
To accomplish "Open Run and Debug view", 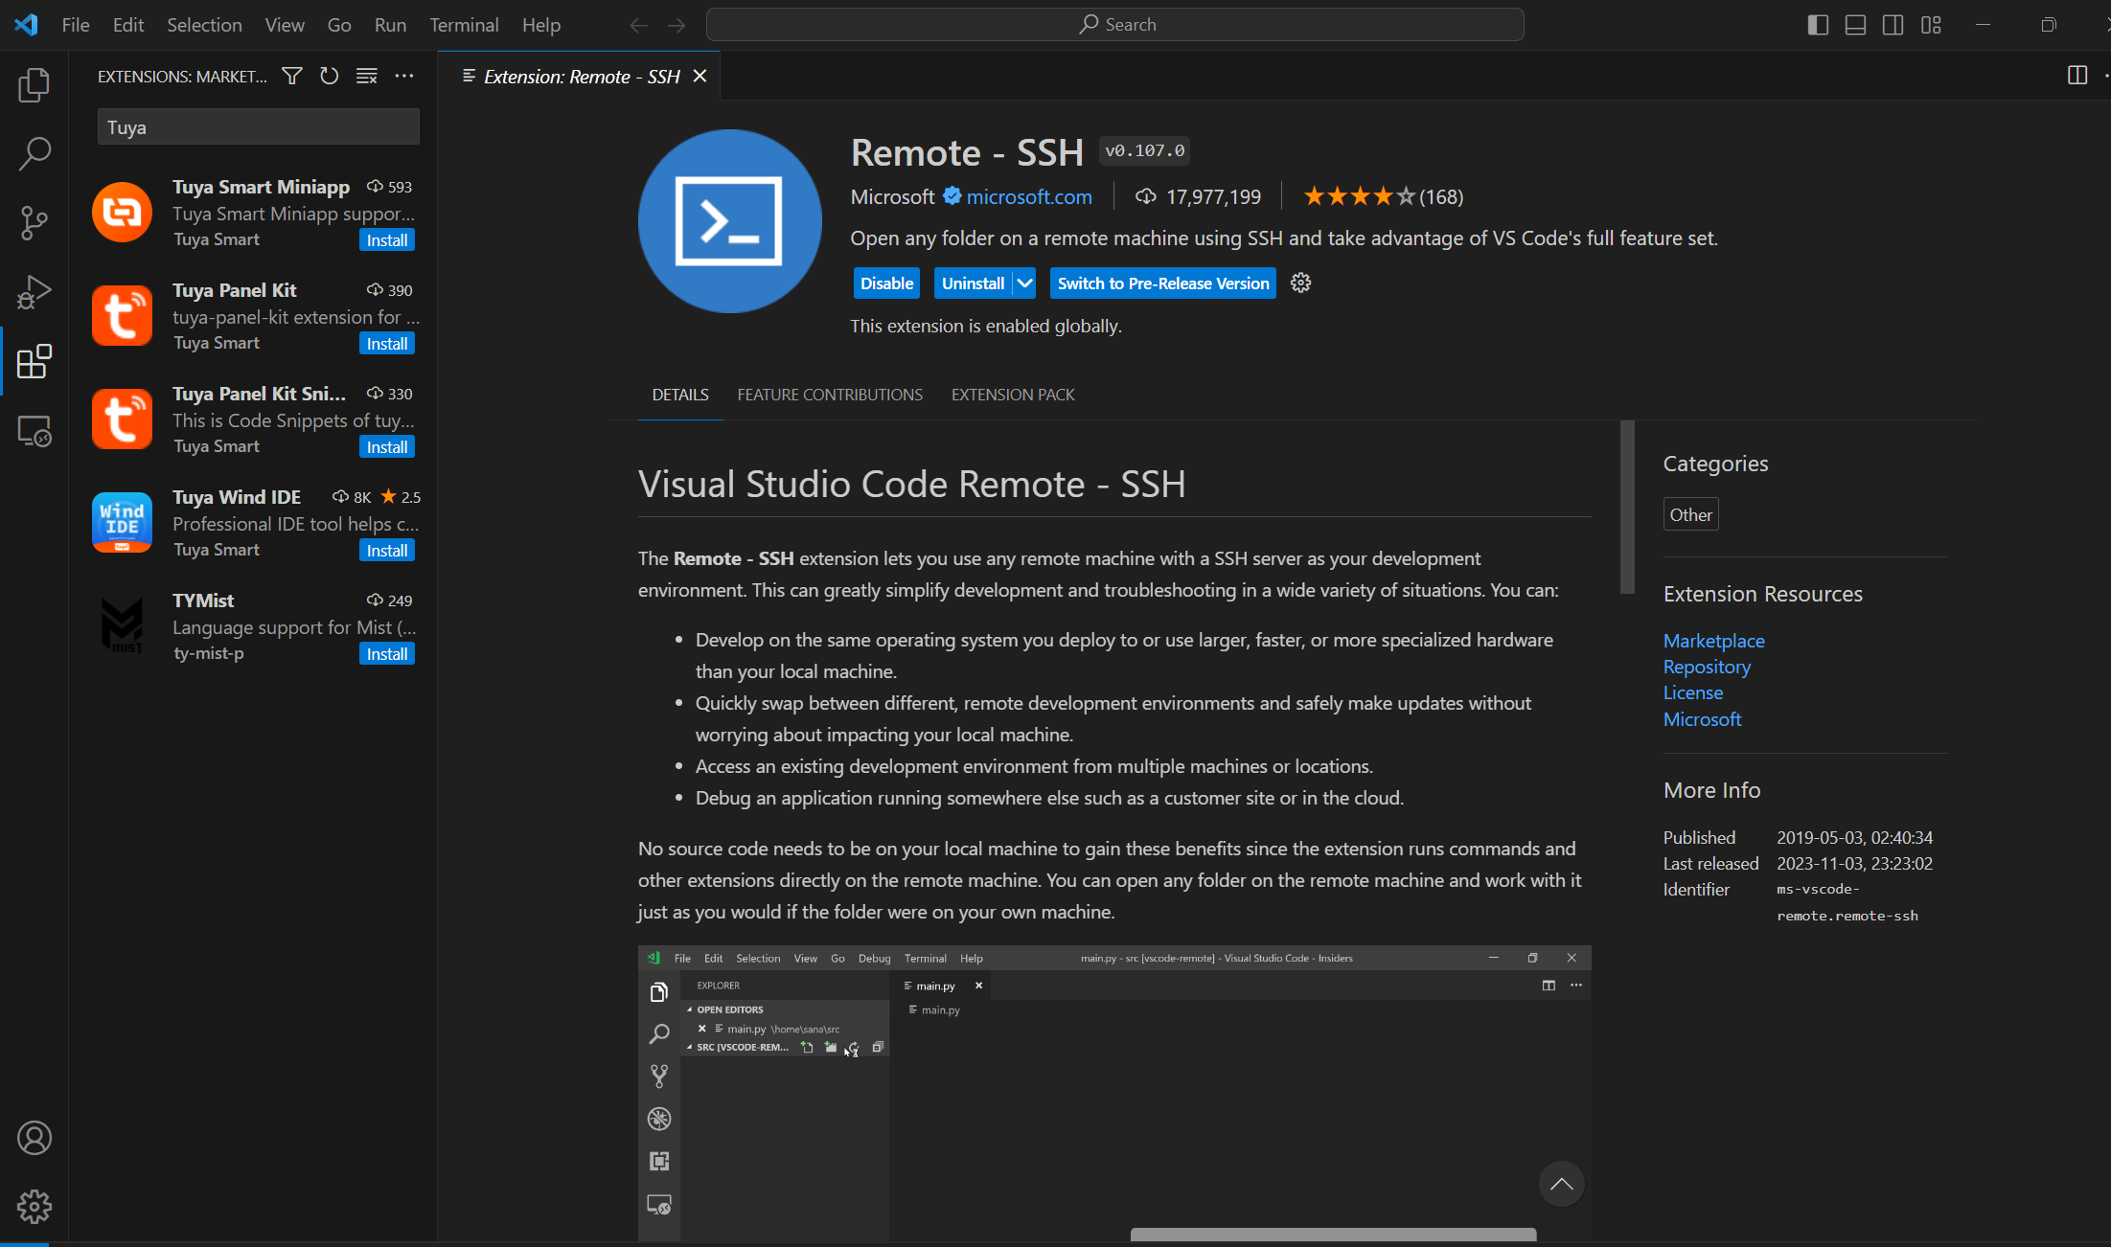I will coord(34,292).
